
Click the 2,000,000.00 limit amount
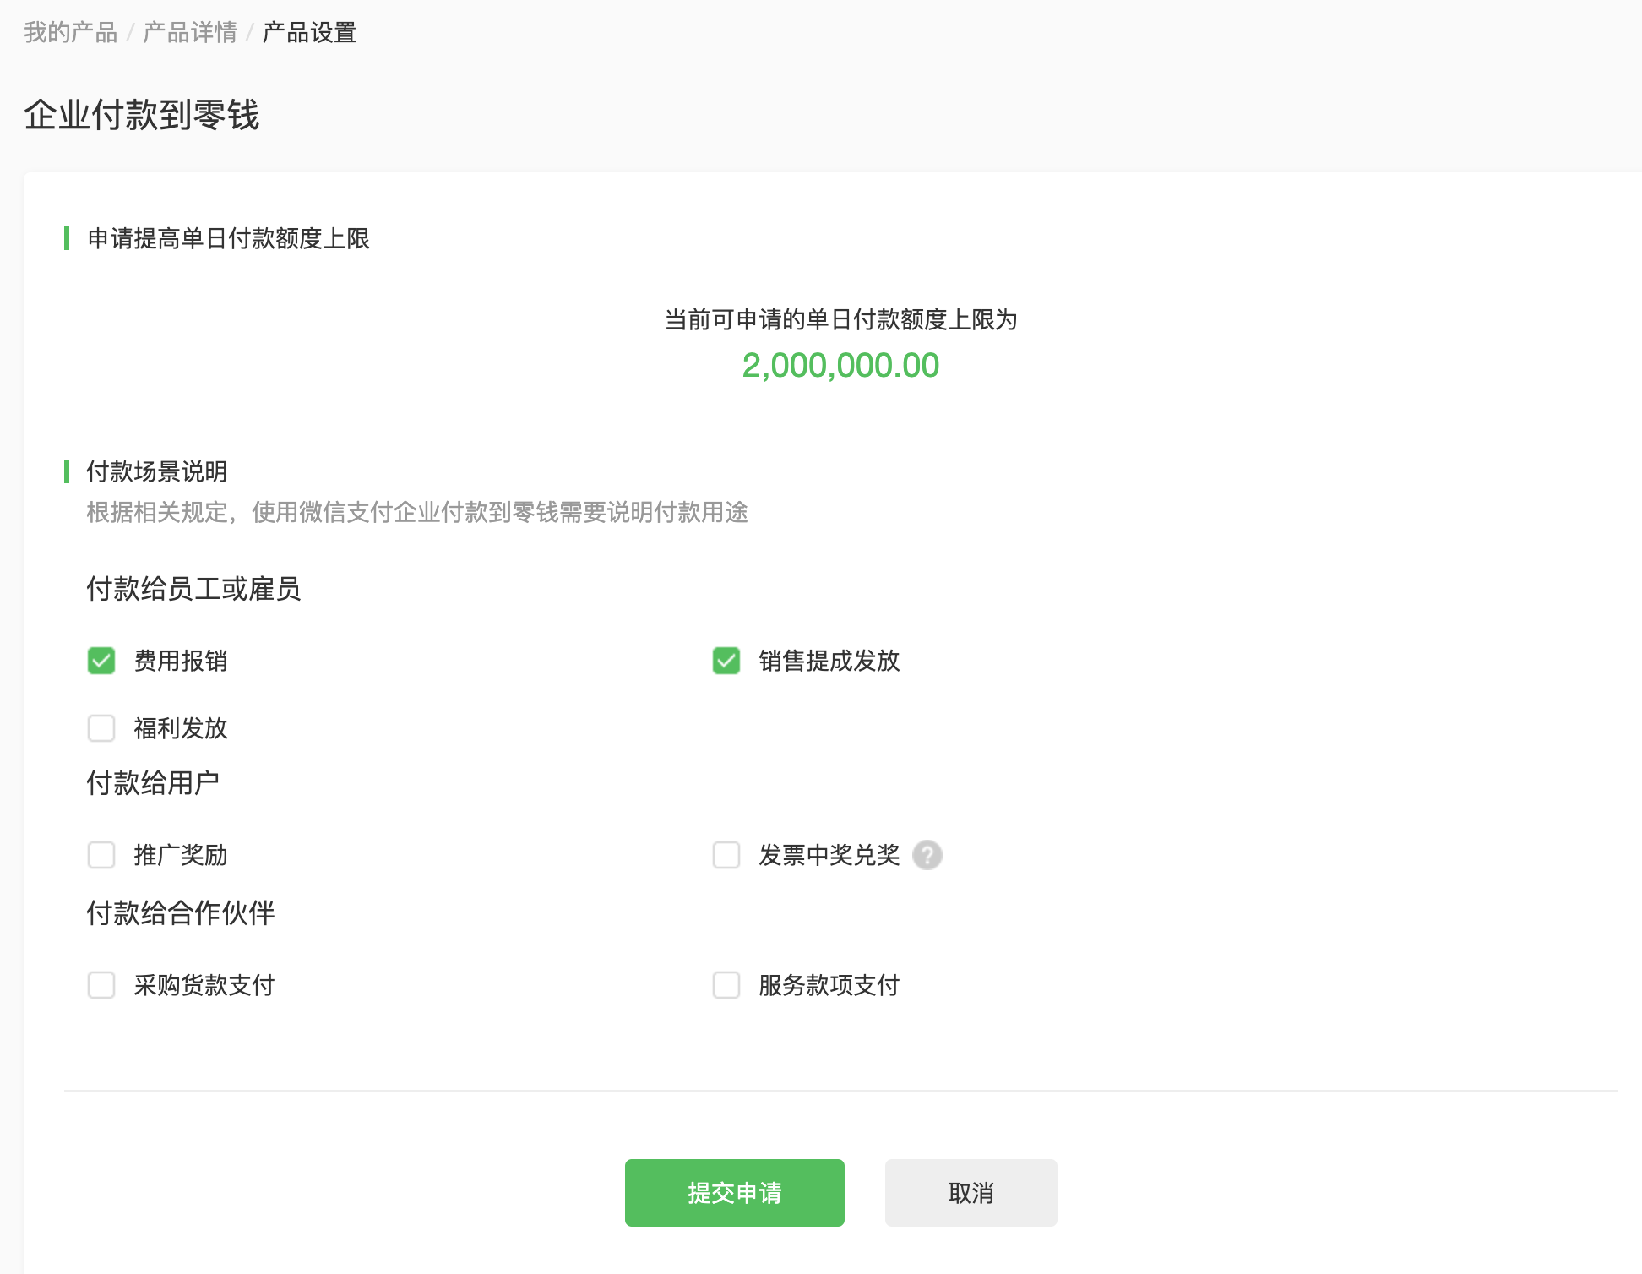coord(840,366)
